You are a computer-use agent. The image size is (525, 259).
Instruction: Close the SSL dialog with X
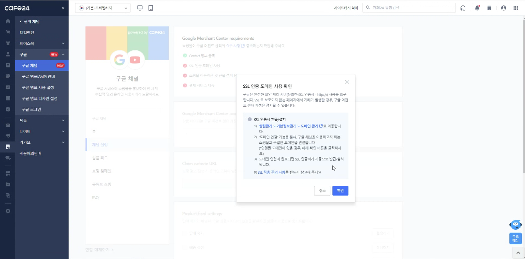[x=347, y=82]
